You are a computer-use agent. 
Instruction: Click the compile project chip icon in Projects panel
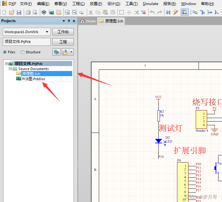pos(56,52)
